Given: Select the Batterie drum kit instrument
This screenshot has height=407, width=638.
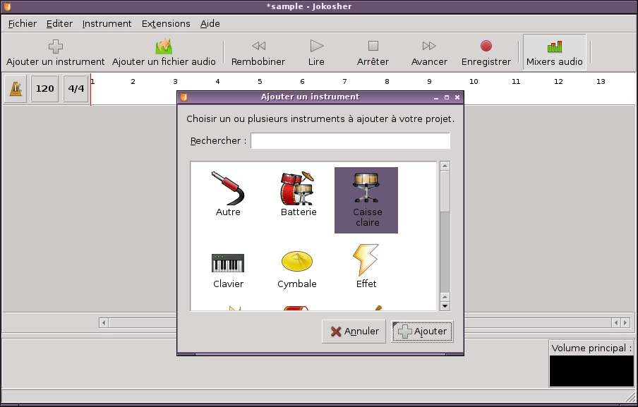Looking at the screenshot, I should (x=299, y=195).
